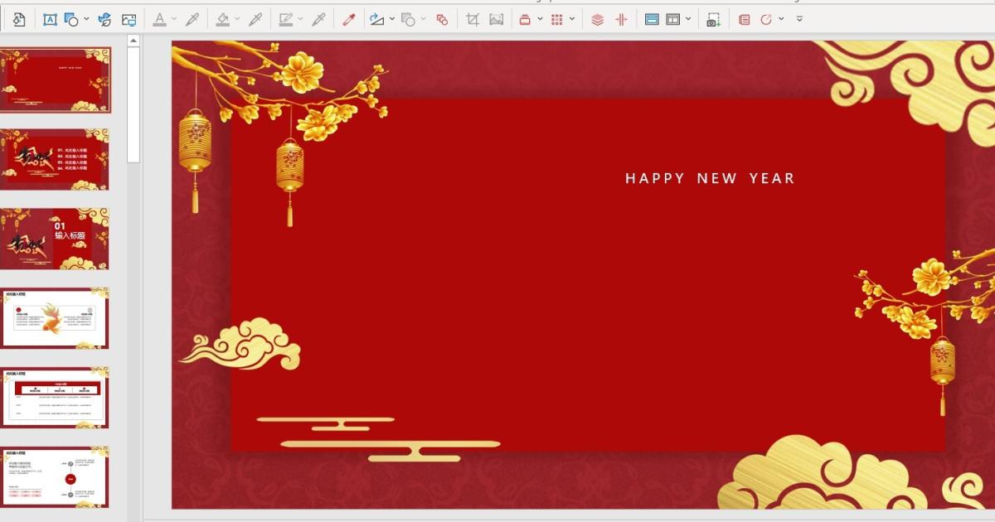Open the screenshot capture tool

[711, 17]
